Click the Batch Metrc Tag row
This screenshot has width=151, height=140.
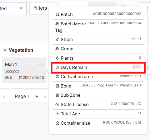click(x=98, y=27)
